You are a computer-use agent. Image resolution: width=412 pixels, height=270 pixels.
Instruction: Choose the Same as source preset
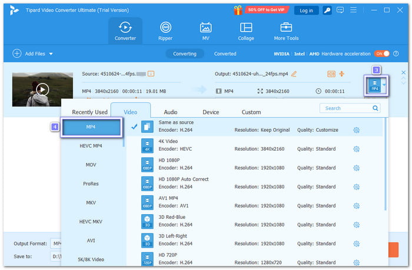click(254, 126)
